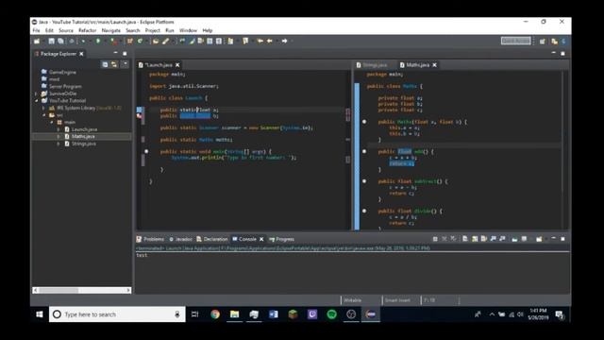Toggle Pin Console in the Console toolbar

point(514,239)
